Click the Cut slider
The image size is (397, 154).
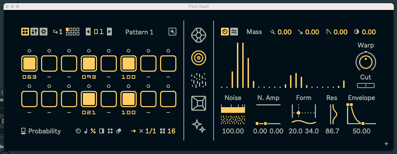point(365,86)
